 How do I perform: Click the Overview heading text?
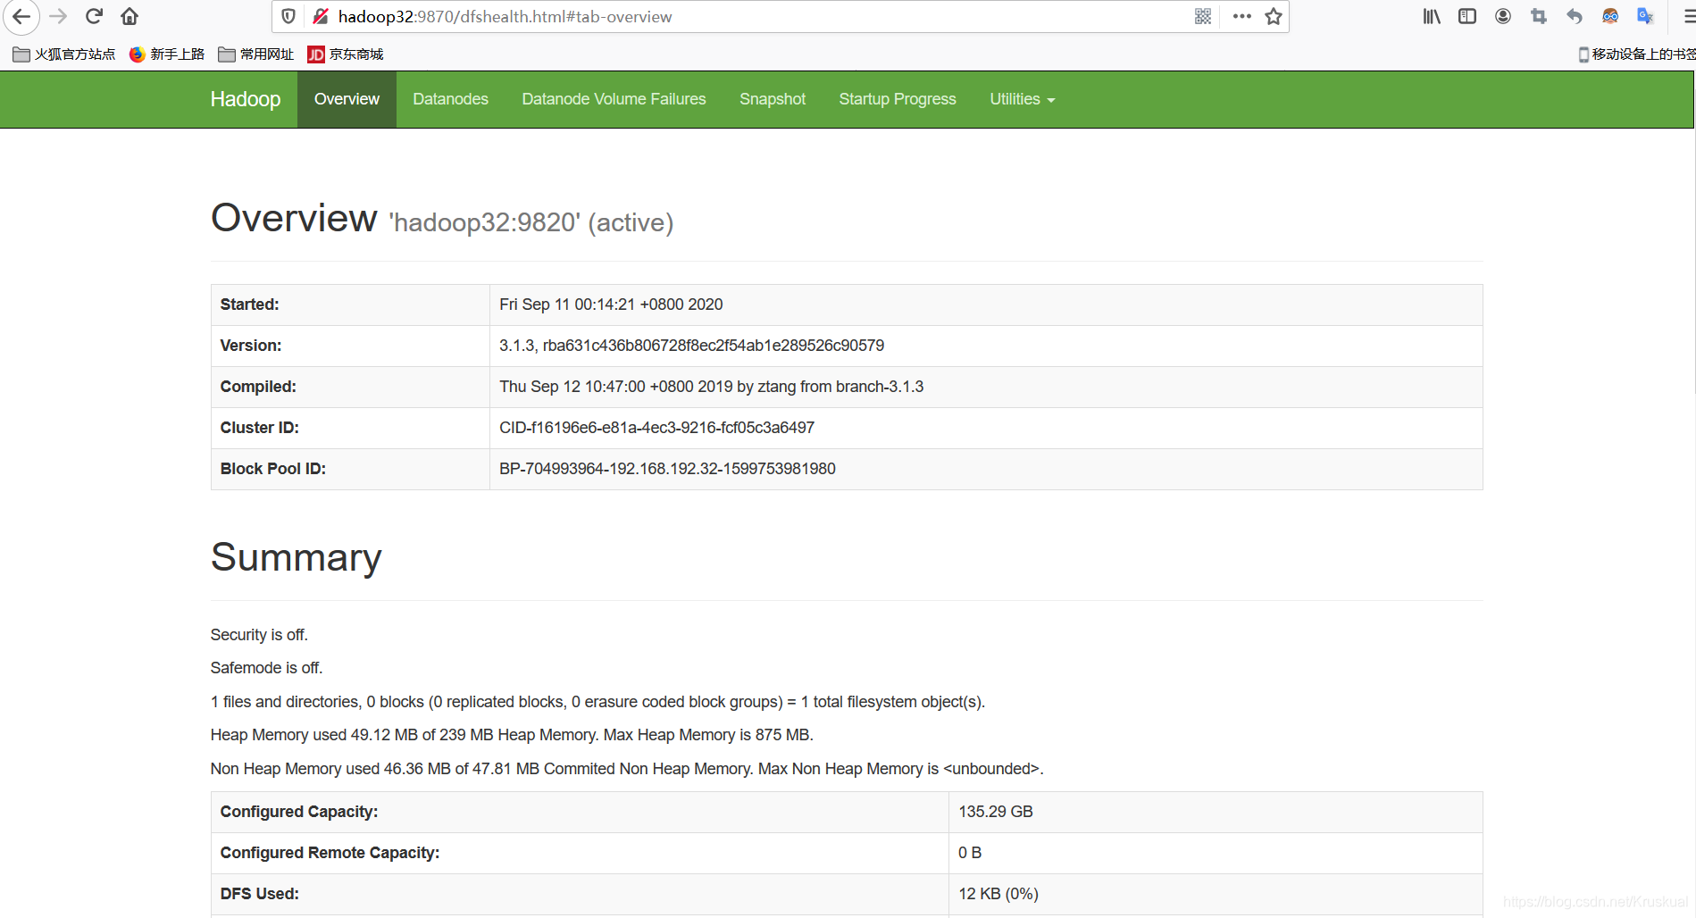pyautogui.click(x=294, y=218)
